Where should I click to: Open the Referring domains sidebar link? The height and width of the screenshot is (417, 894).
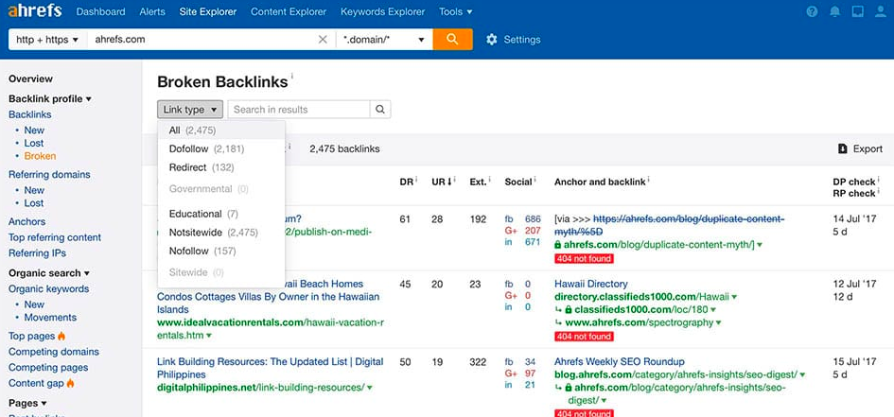49,174
